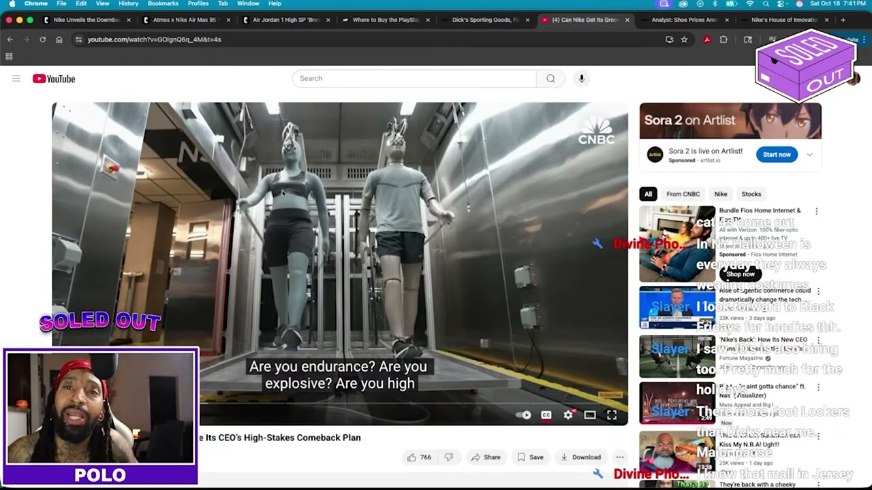The height and width of the screenshot is (490, 872).
Task: Switch to Atmos x Nike Air Max 95 tab
Action: pyautogui.click(x=185, y=20)
